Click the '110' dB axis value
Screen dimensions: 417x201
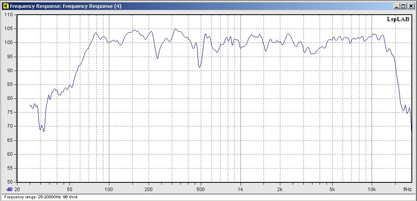point(9,15)
